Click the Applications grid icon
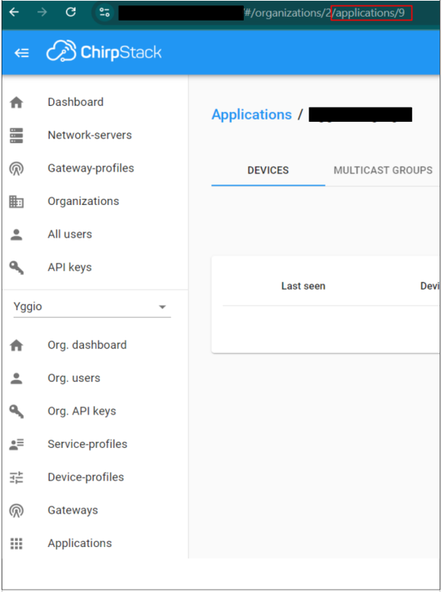442x592 pixels. point(16,544)
